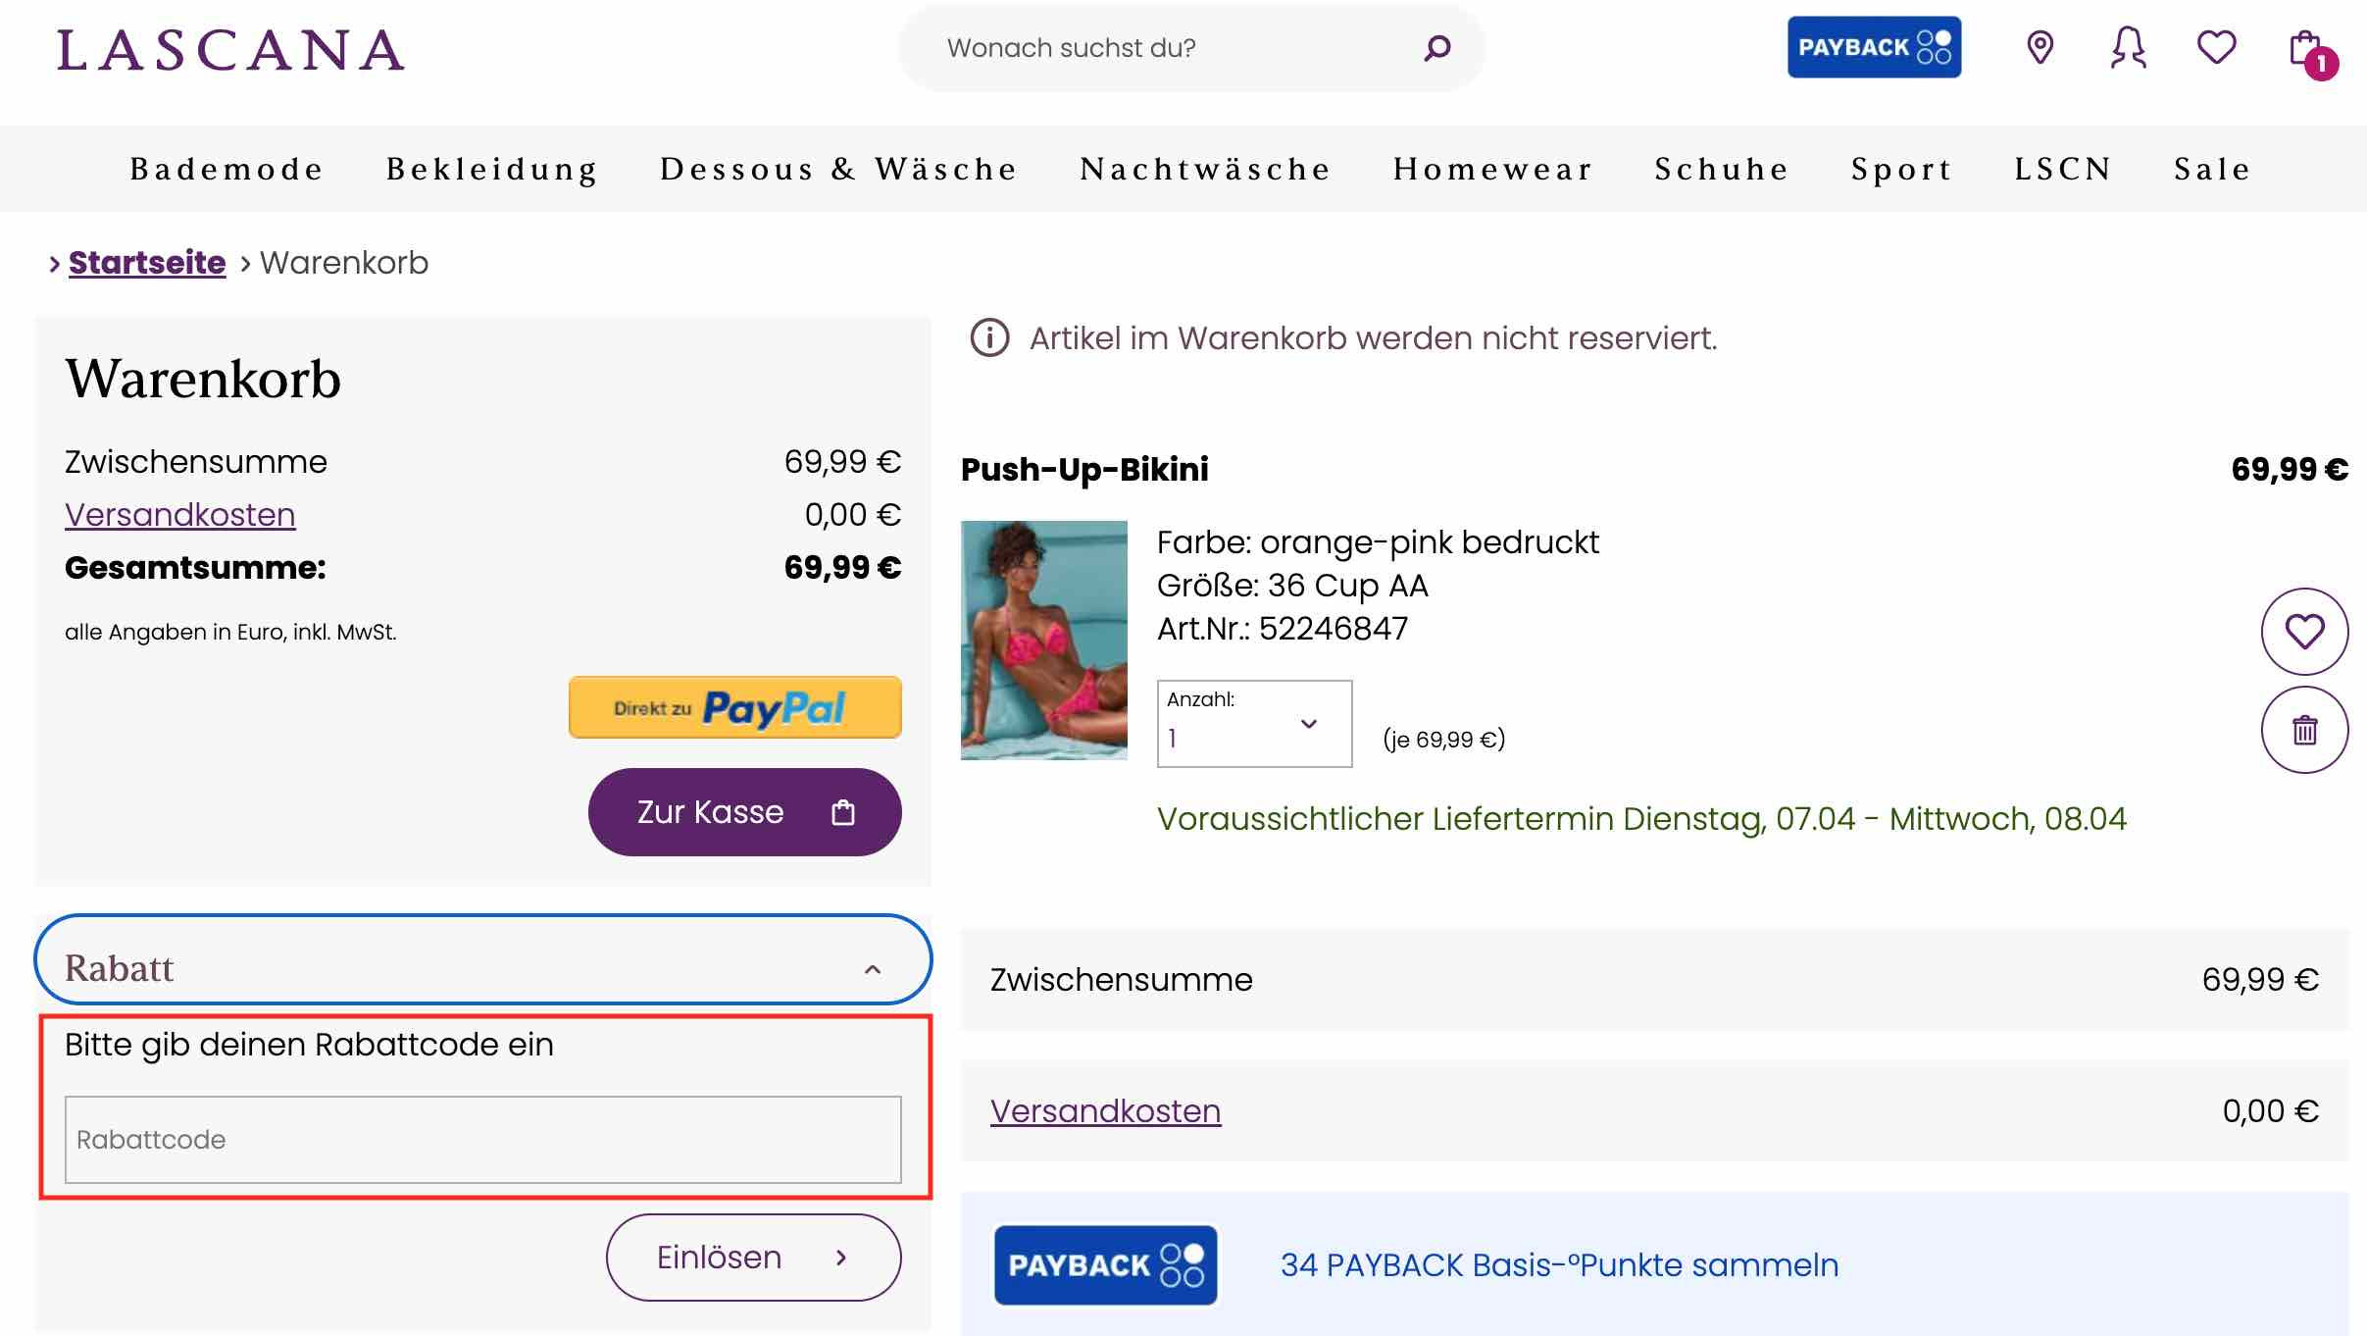Click inside the Rabattcode input field
The width and height of the screenshot is (2367, 1336).
click(482, 1140)
